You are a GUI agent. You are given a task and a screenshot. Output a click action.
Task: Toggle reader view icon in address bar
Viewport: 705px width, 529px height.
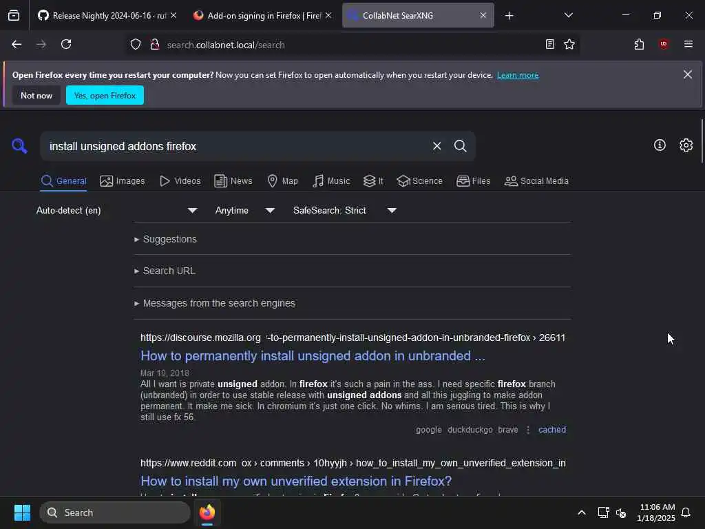[x=550, y=45]
